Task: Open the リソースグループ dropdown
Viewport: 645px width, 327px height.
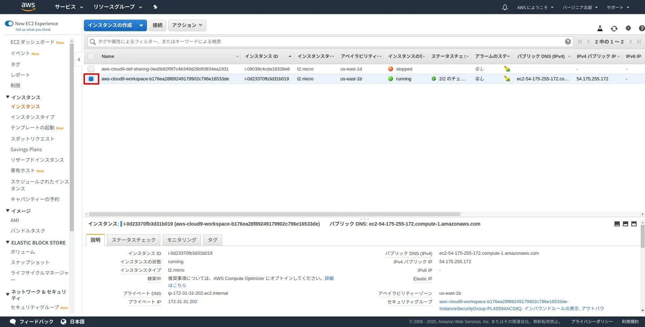Action: [118, 7]
